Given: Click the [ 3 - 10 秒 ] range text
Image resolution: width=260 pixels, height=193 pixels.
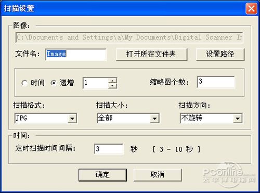Looking at the screenshot, I should pyautogui.click(x=176, y=149).
